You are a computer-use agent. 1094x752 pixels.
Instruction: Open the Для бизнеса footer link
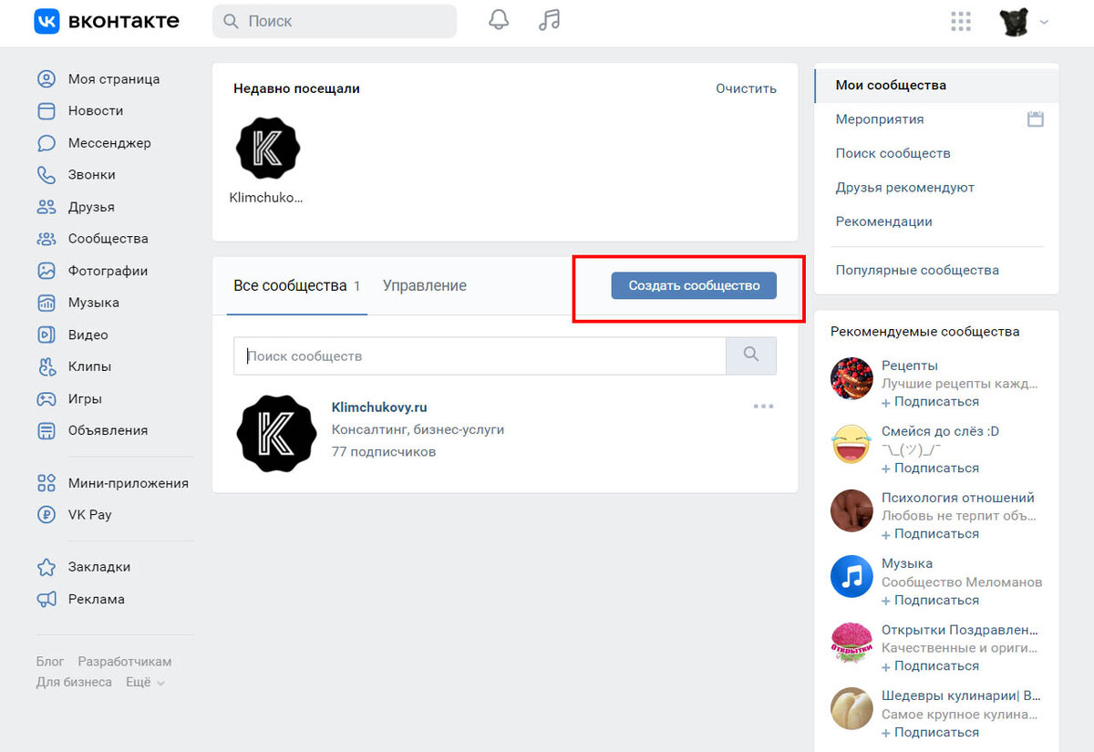click(74, 682)
